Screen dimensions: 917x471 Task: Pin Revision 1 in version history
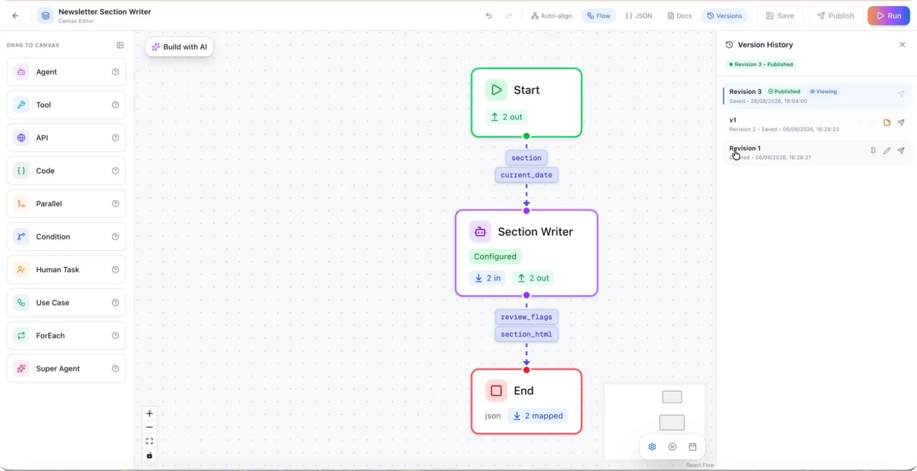pos(873,151)
